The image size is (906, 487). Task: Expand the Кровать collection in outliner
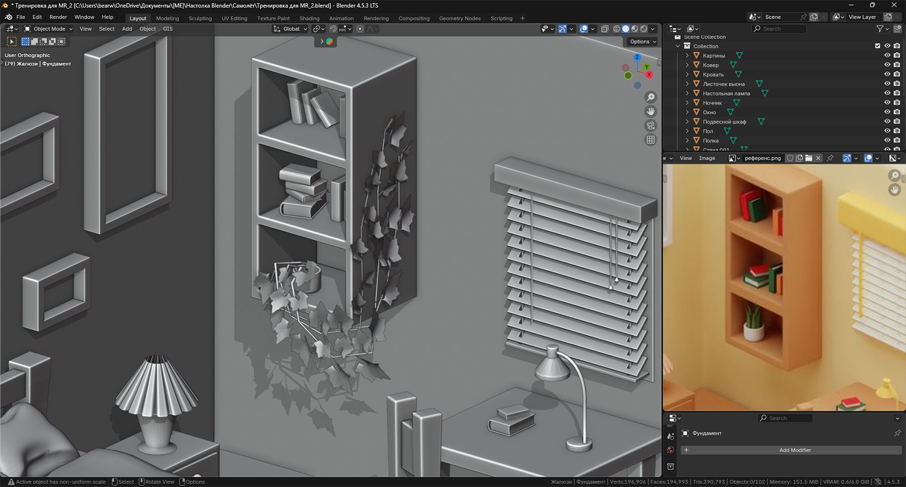687,75
